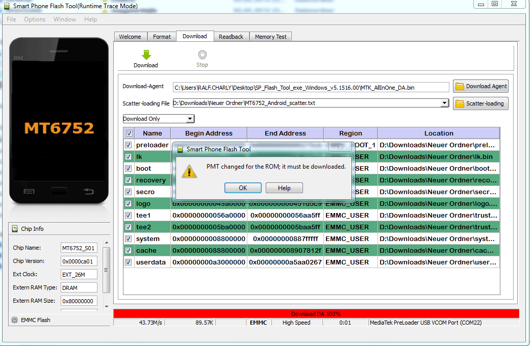Uncheck the secro partition checkbox
Screen dimensions: 531x346
point(129,192)
